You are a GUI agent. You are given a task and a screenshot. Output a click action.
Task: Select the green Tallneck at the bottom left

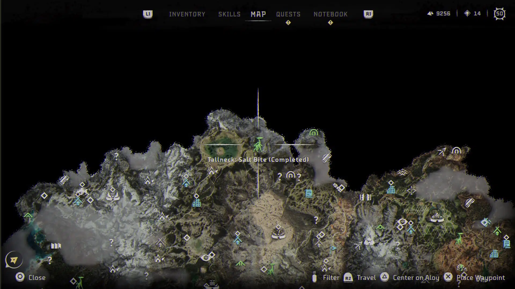tap(80, 282)
